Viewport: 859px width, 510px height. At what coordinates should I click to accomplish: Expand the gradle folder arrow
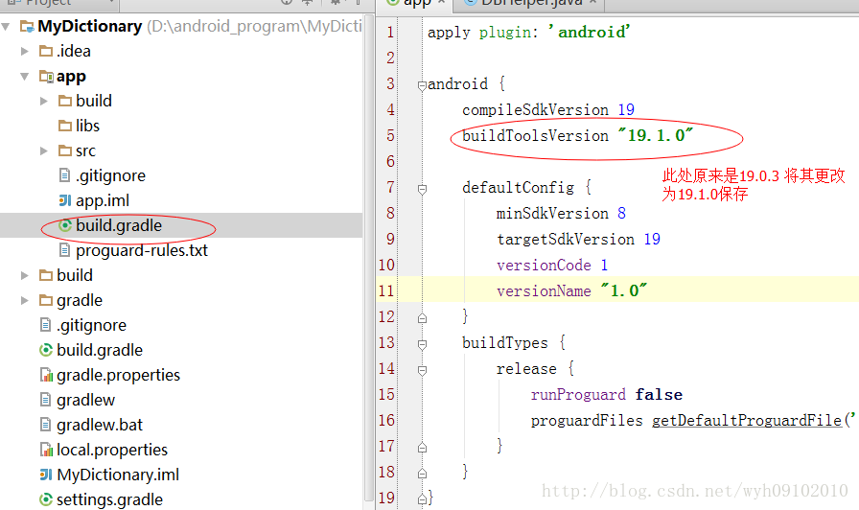(x=25, y=300)
